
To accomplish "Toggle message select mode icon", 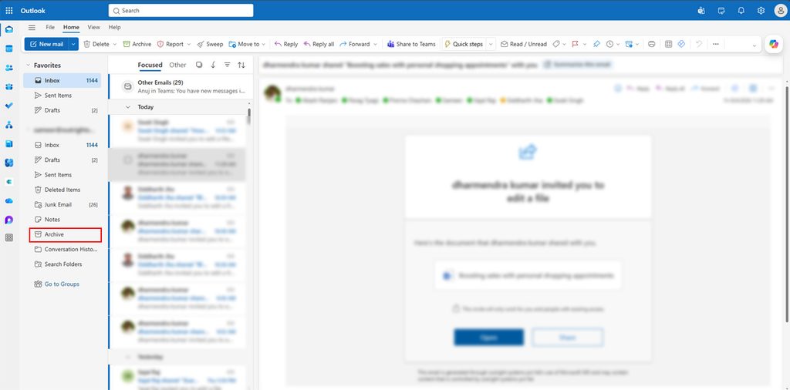I will 199,65.
